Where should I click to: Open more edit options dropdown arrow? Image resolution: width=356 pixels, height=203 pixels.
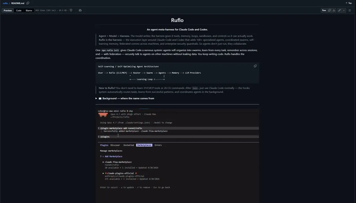(344, 10)
